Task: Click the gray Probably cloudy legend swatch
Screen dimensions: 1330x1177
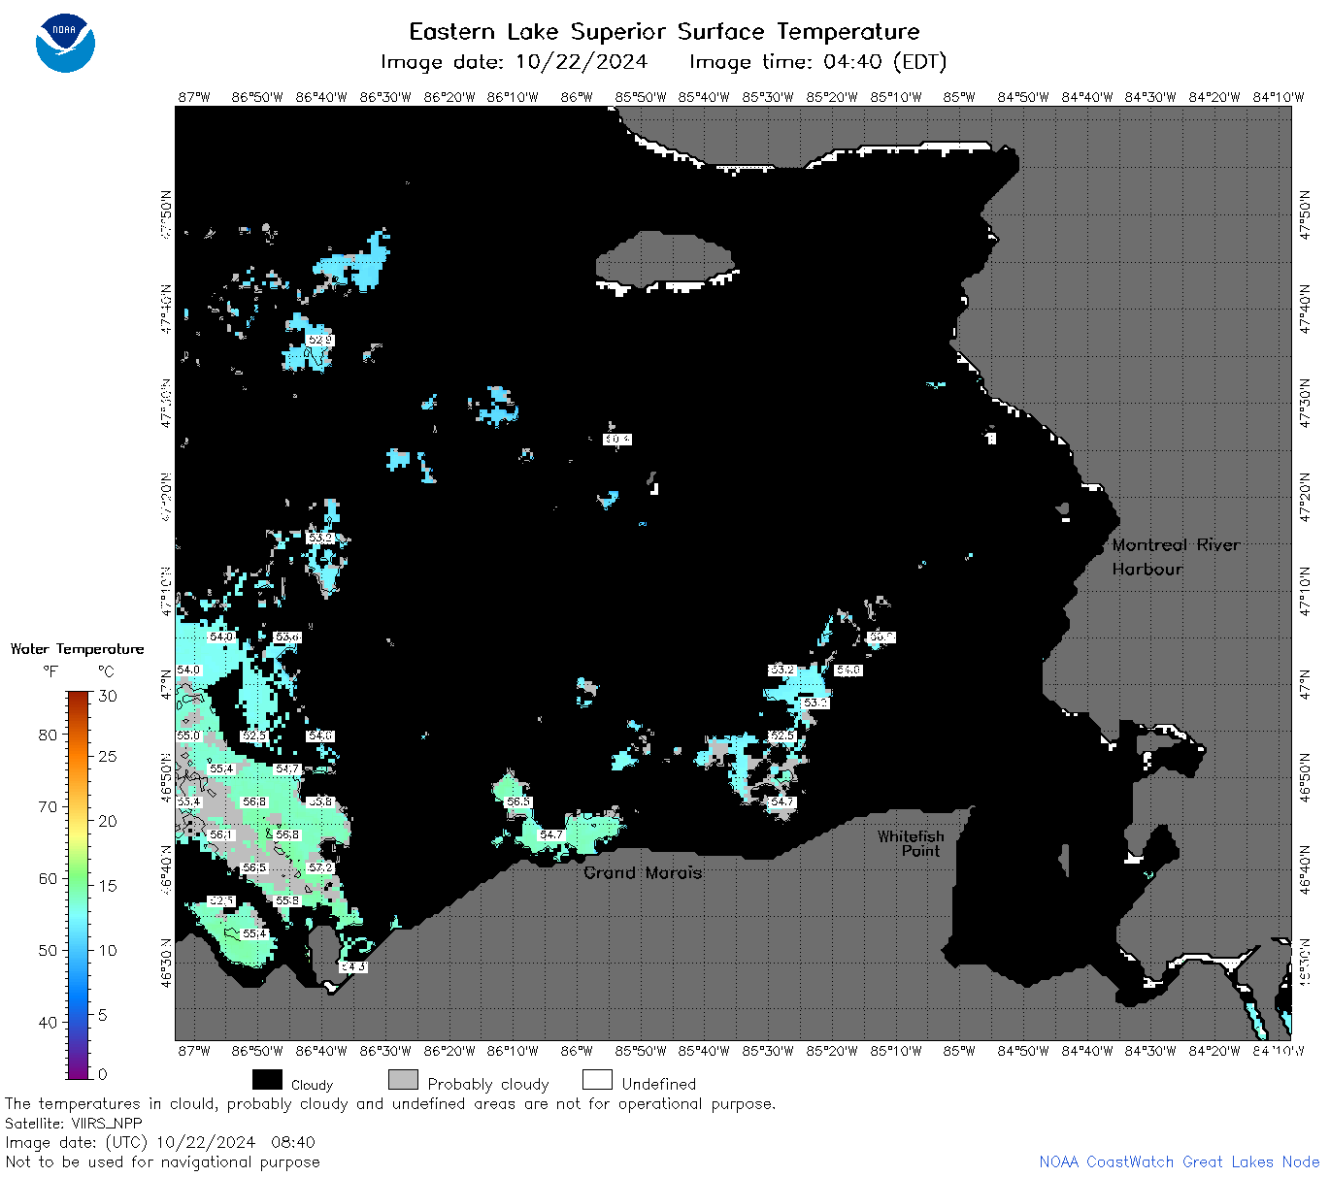Action: click(403, 1080)
